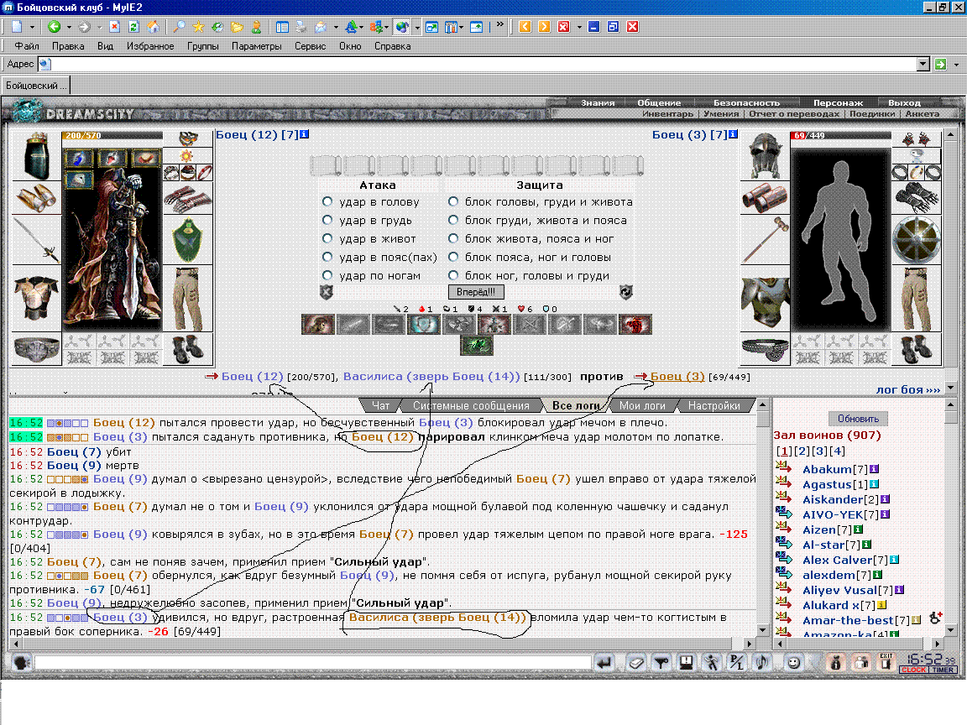Expand the toolbar overflow chevron
The width and height of the screenshot is (967, 725).
499,25
